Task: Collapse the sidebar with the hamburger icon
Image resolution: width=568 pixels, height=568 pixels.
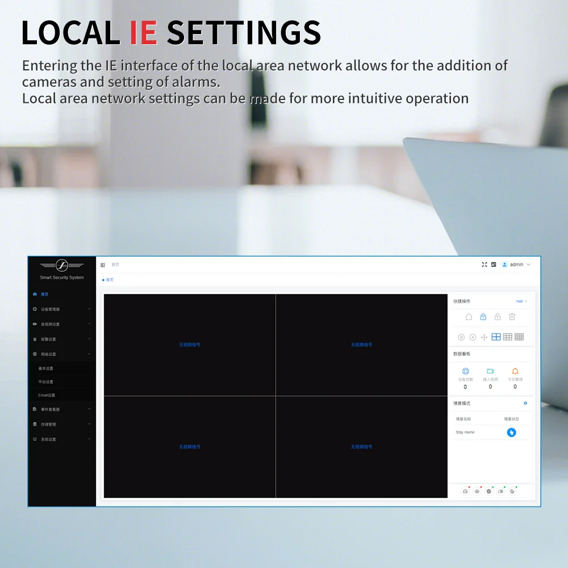Action: (x=103, y=265)
